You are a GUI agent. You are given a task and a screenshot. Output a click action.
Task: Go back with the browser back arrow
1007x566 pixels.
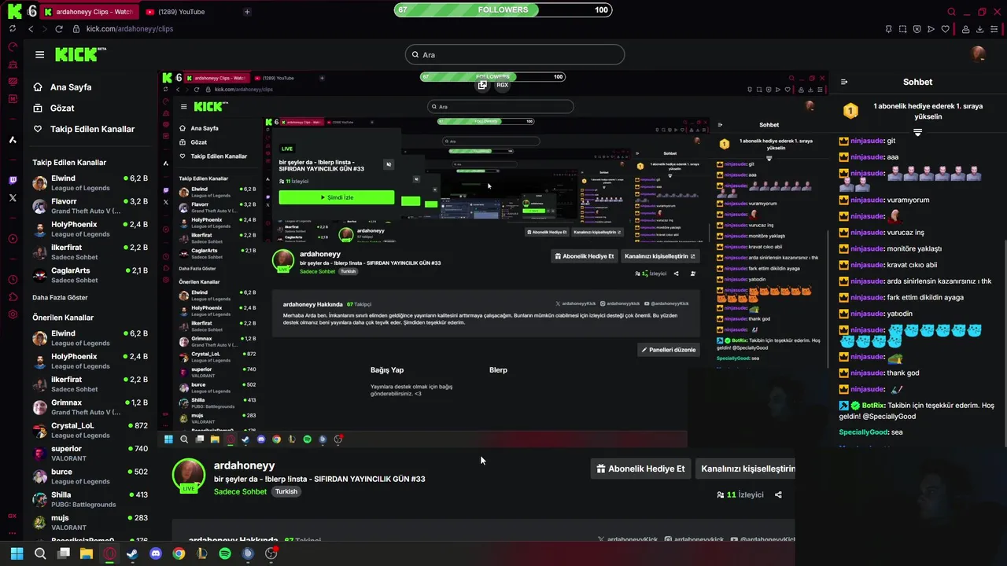tap(31, 29)
